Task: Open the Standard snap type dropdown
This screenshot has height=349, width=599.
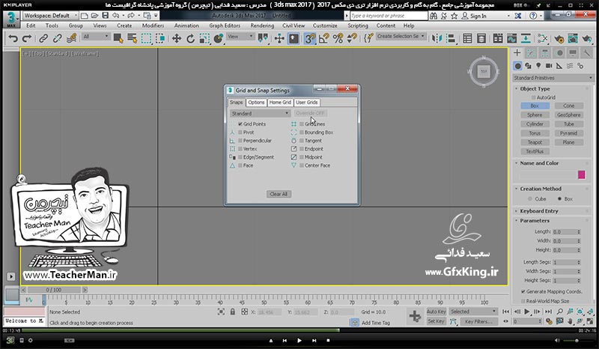Action: (x=260, y=114)
